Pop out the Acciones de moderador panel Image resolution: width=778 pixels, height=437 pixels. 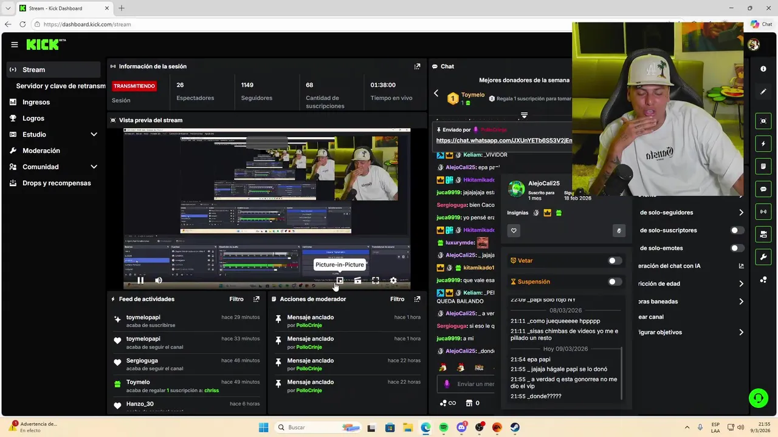pyautogui.click(x=417, y=299)
